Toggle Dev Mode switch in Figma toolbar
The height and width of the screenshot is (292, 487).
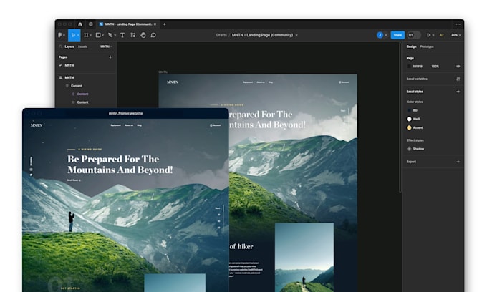(414, 35)
